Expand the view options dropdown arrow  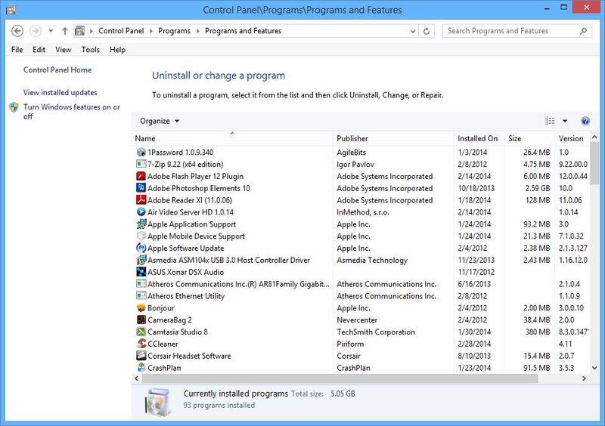coord(565,121)
